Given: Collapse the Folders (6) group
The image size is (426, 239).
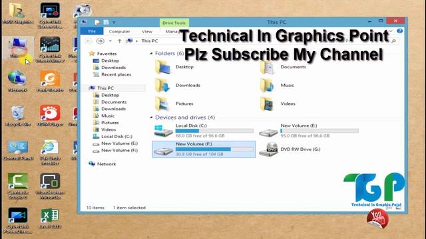Looking at the screenshot, I should point(151,53).
